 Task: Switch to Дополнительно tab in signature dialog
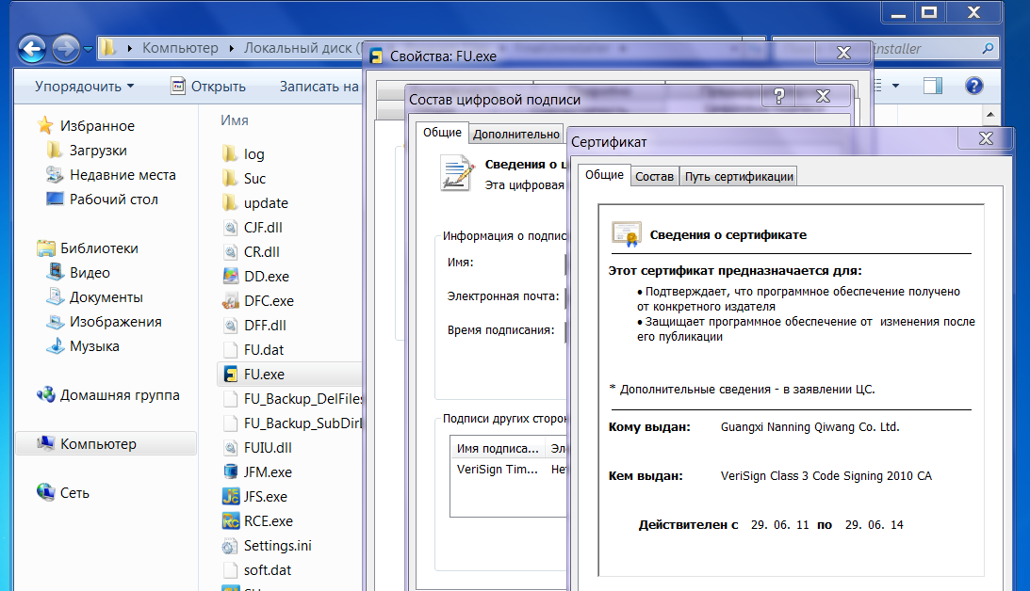(516, 134)
